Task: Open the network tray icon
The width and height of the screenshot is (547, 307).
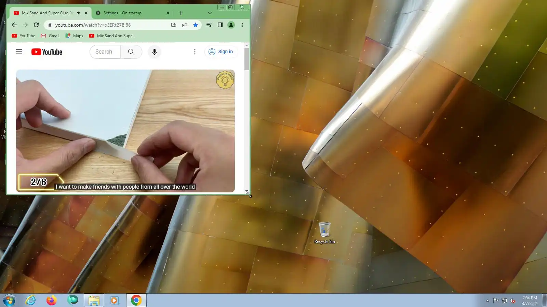Action: (x=504, y=301)
